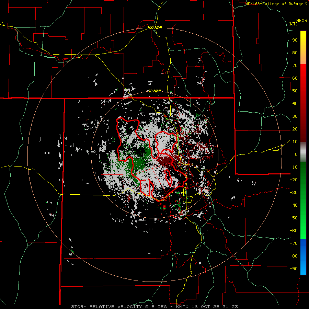Click the -40 scale label

(294, 205)
